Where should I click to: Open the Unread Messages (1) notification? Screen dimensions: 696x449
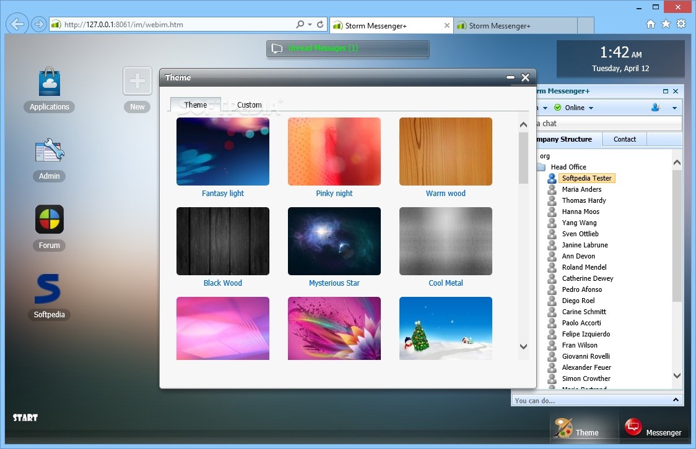pyautogui.click(x=347, y=48)
